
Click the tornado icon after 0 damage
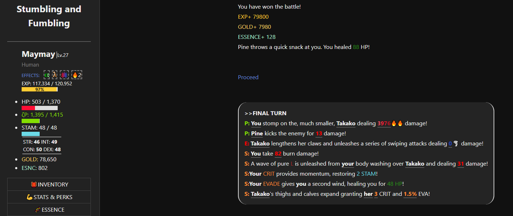click(456, 144)
